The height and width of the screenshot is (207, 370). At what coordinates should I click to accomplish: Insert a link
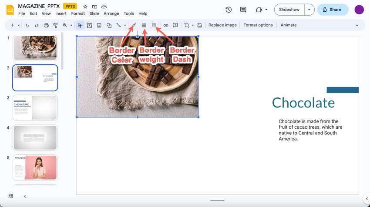[x=166, y=25]
